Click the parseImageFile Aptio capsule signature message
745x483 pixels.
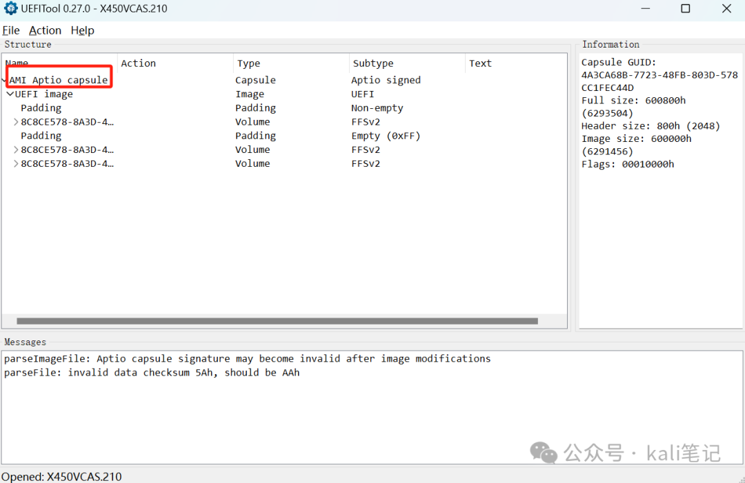coord(248,359)
